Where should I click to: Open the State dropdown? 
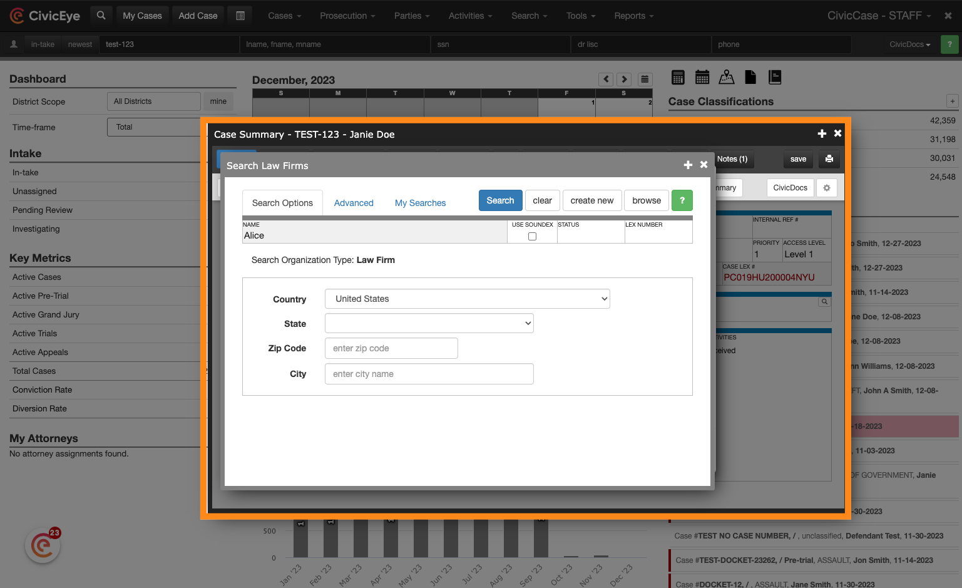pos(429,323)
